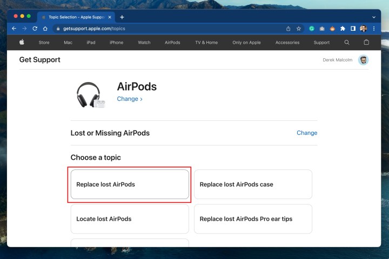Open the Chrome profile avatar

[x=364, y=29]
